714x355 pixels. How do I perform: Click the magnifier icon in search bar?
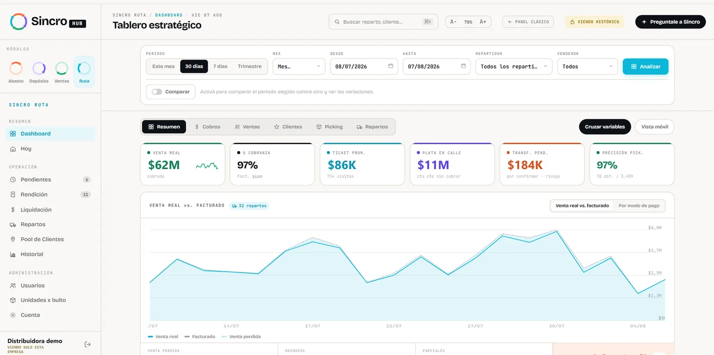point(338,22)
